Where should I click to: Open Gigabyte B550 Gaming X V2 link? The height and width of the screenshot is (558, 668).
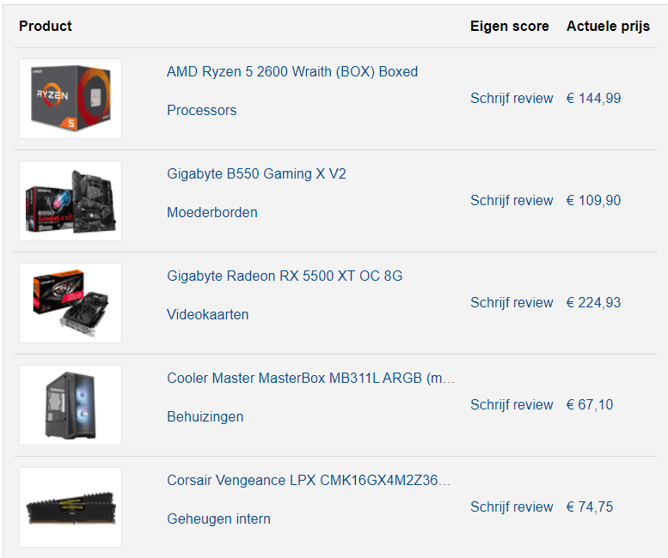[x=256, y=173]
